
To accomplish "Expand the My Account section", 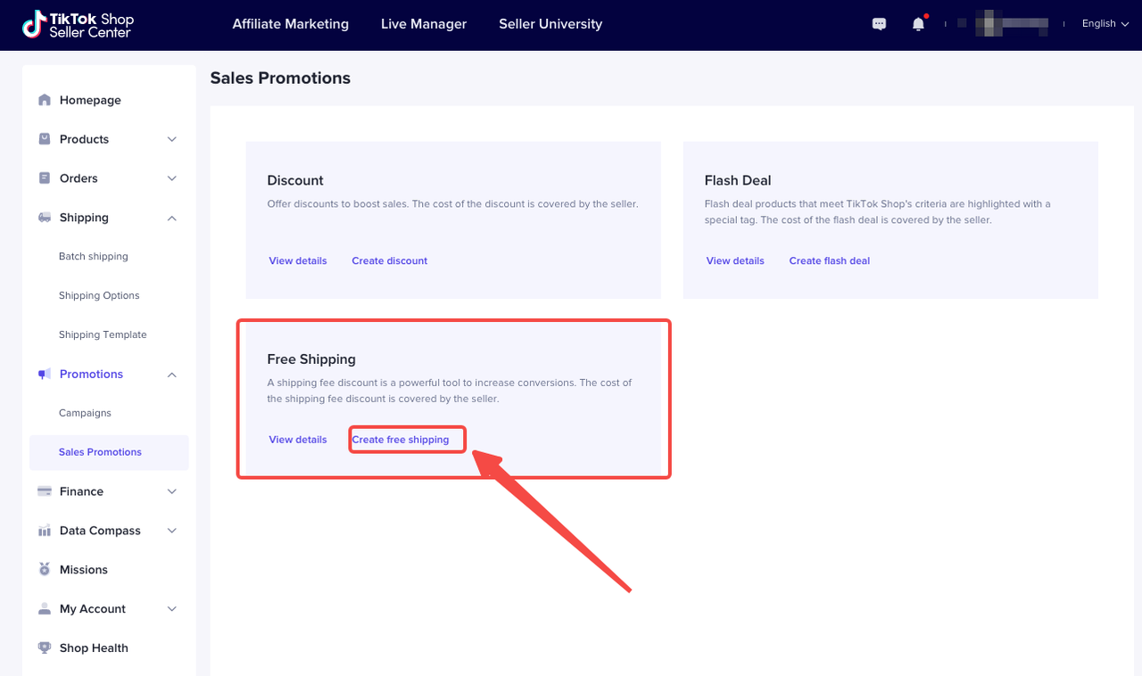I will point(172,609).
